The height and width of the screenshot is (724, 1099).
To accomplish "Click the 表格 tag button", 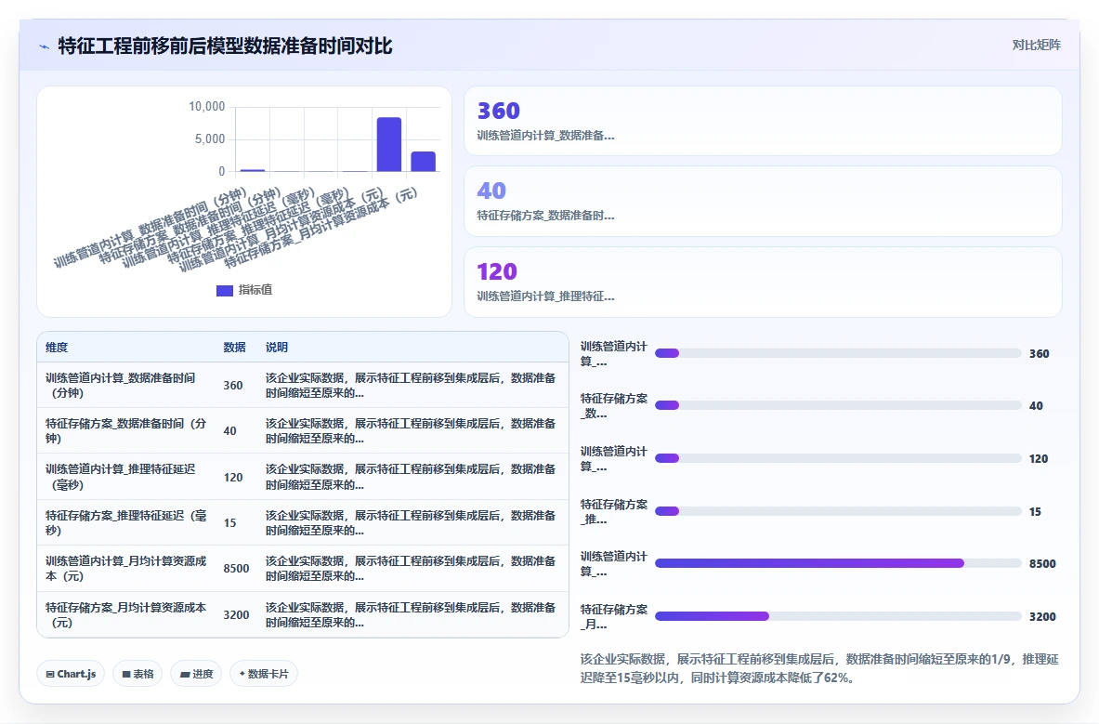I will pos(137,674).
